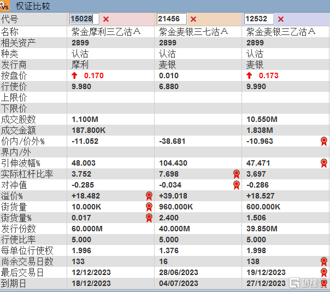
Task: Click the code input field containing 12532
Action: click(x=260, y=19)
